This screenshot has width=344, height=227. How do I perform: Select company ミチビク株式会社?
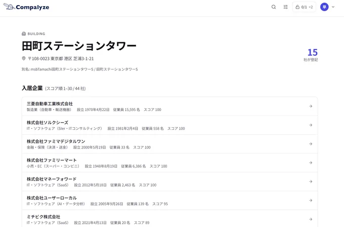[x=44, y=217]
